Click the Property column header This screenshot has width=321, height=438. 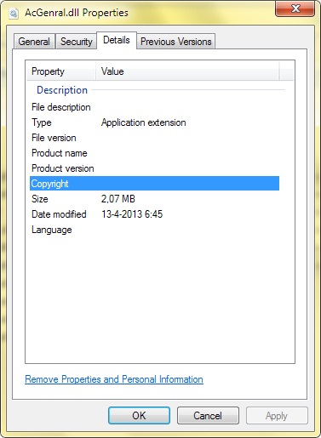tap(61, 71)
